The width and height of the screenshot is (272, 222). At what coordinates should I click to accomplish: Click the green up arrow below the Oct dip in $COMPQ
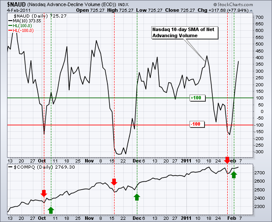coord(51,210)
